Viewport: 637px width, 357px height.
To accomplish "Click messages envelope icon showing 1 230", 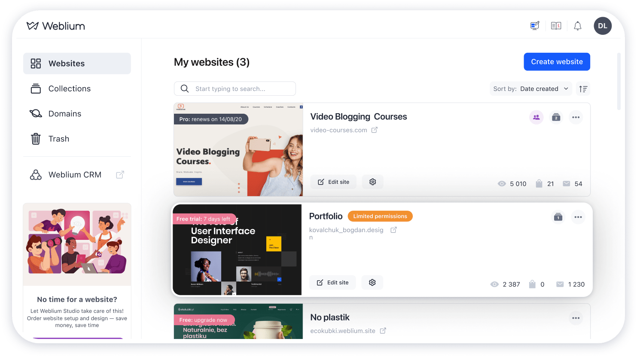I will (560, 284).
